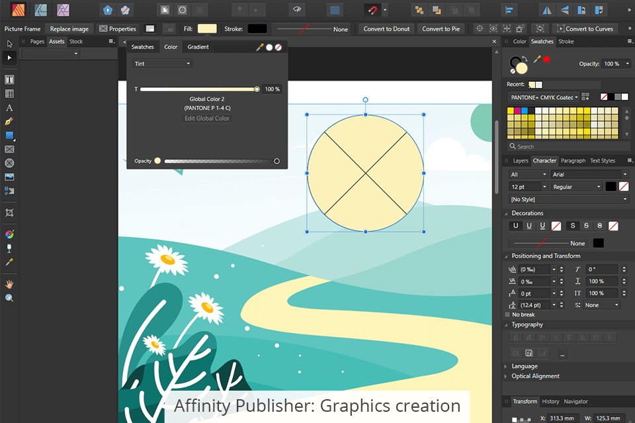Switch to the Paragraph tab
This screenshot has width=635, height=423.
573,161
